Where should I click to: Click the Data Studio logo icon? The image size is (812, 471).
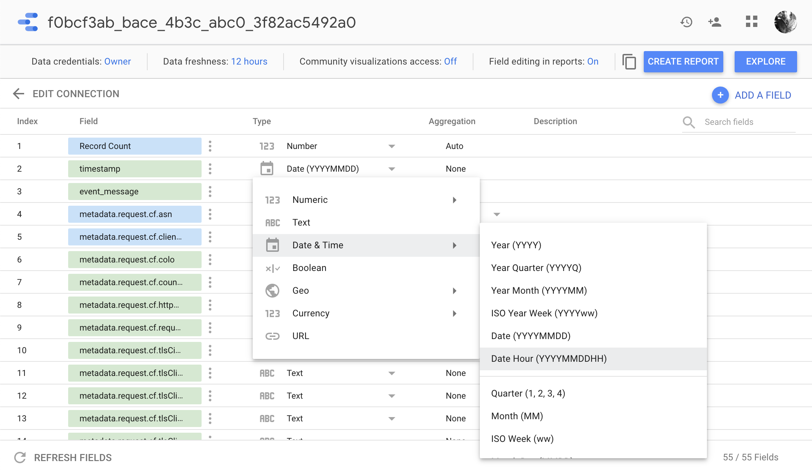click(x=28, y=22)
